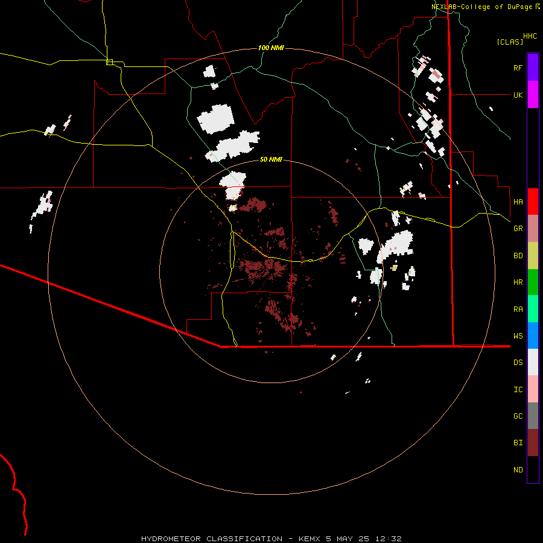Click the ND black legend swatch
This screenshot has width=543, height=543.
533,469
